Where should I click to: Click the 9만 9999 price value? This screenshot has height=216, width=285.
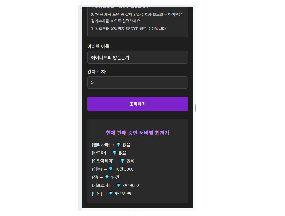click(x=123, y=193)
